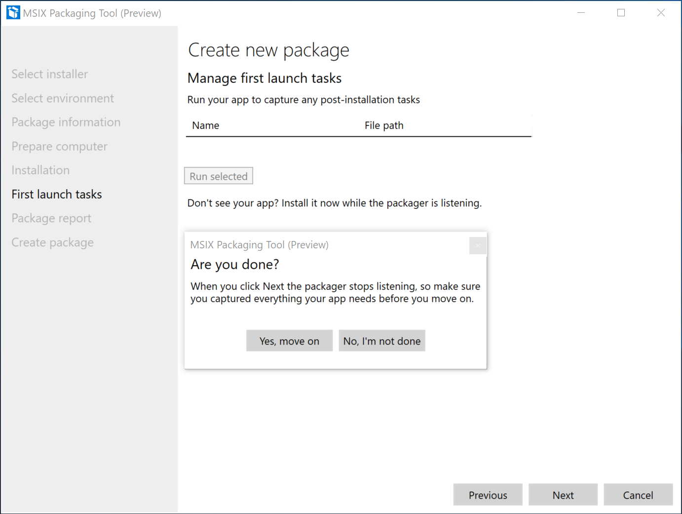Click 'Don't see your app?' hint text

(x=335, y=203)
